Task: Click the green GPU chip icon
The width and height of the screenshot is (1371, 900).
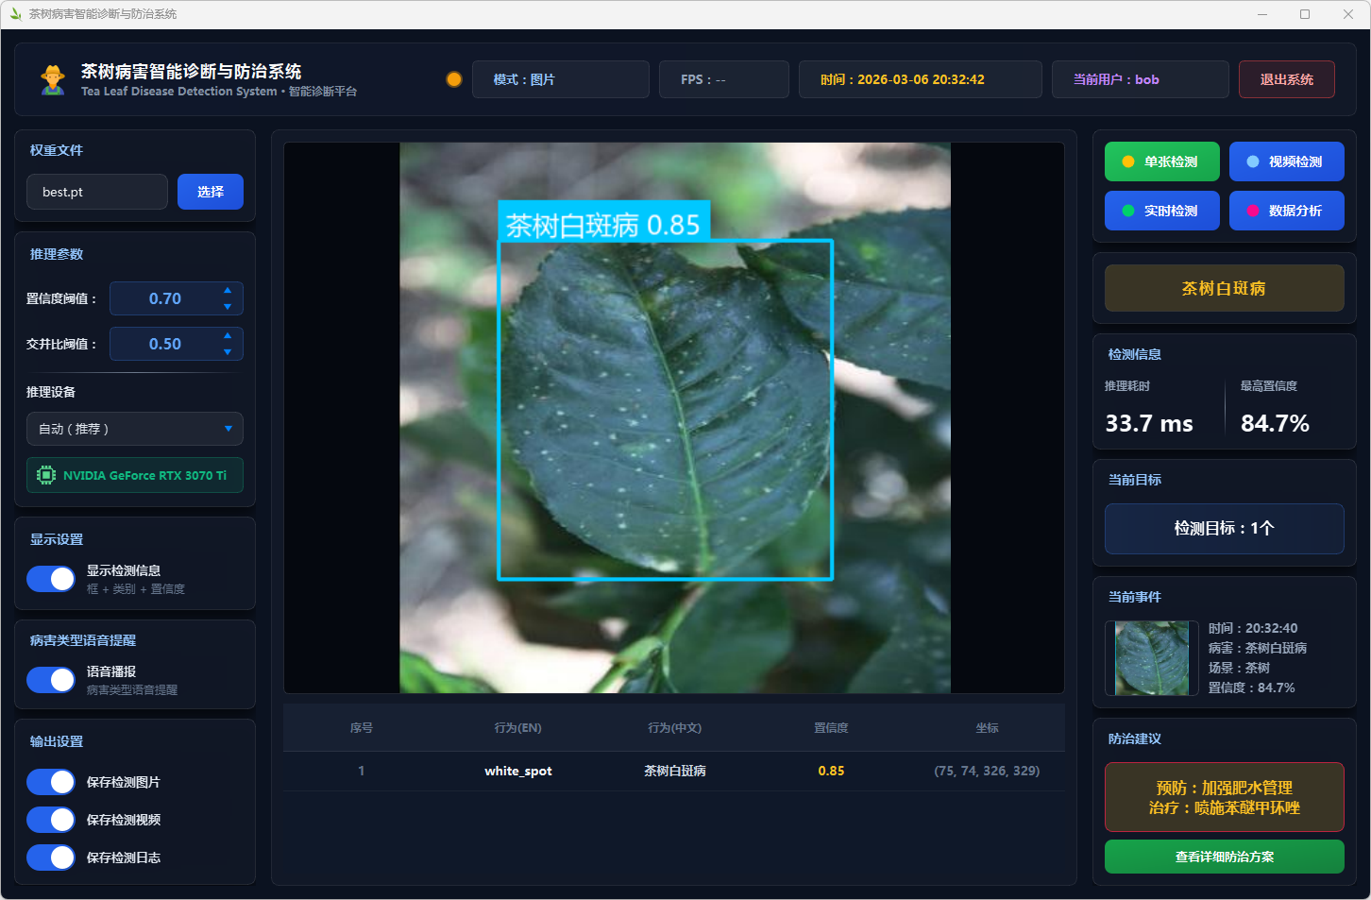Action: coord(45,475)
